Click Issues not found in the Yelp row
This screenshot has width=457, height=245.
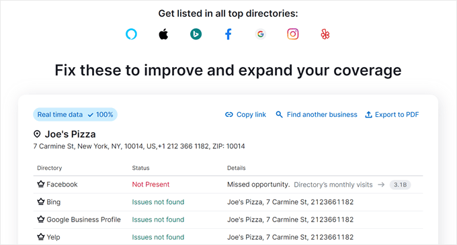point(158,237)
